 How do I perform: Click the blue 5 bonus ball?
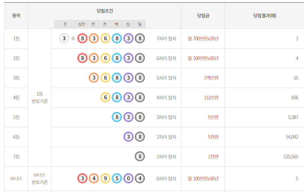pyautogui.click(x=117, y=178)
